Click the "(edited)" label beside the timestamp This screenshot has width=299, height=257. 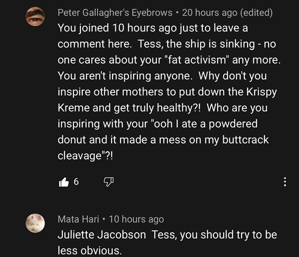click(x=256, y=13)
